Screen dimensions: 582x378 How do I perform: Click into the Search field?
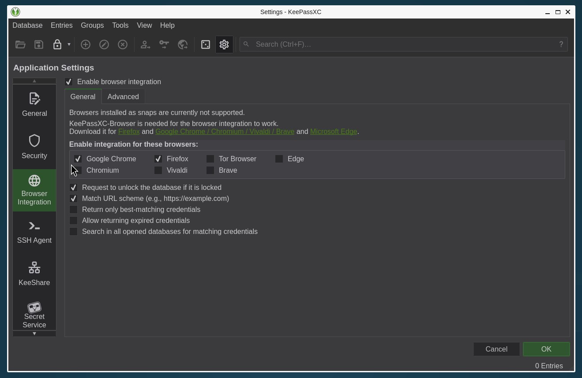pos(403,44)
